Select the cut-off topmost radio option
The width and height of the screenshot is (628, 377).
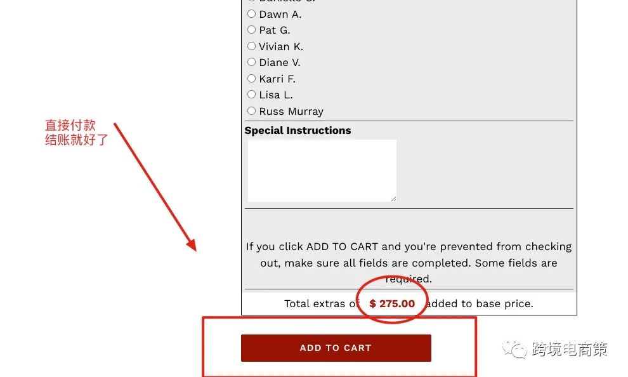[251, 1]
